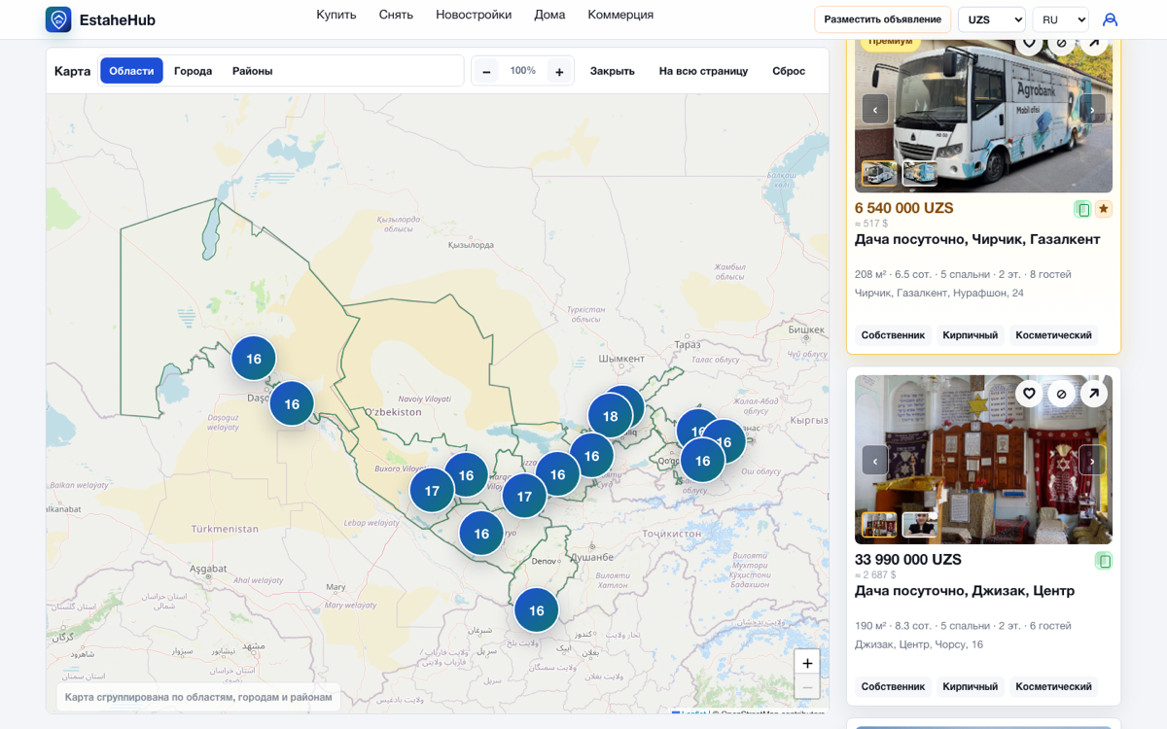1167x729 pixels.
Task: Show previous photo of Джизак listing
Action: 875,460
